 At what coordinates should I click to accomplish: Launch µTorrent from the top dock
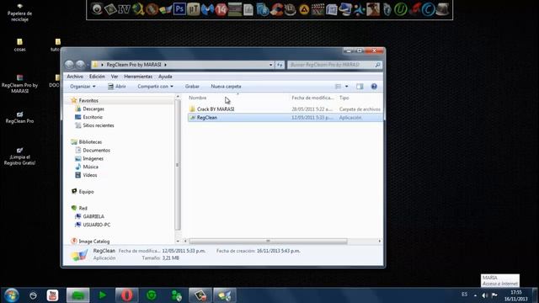(193, 9)
